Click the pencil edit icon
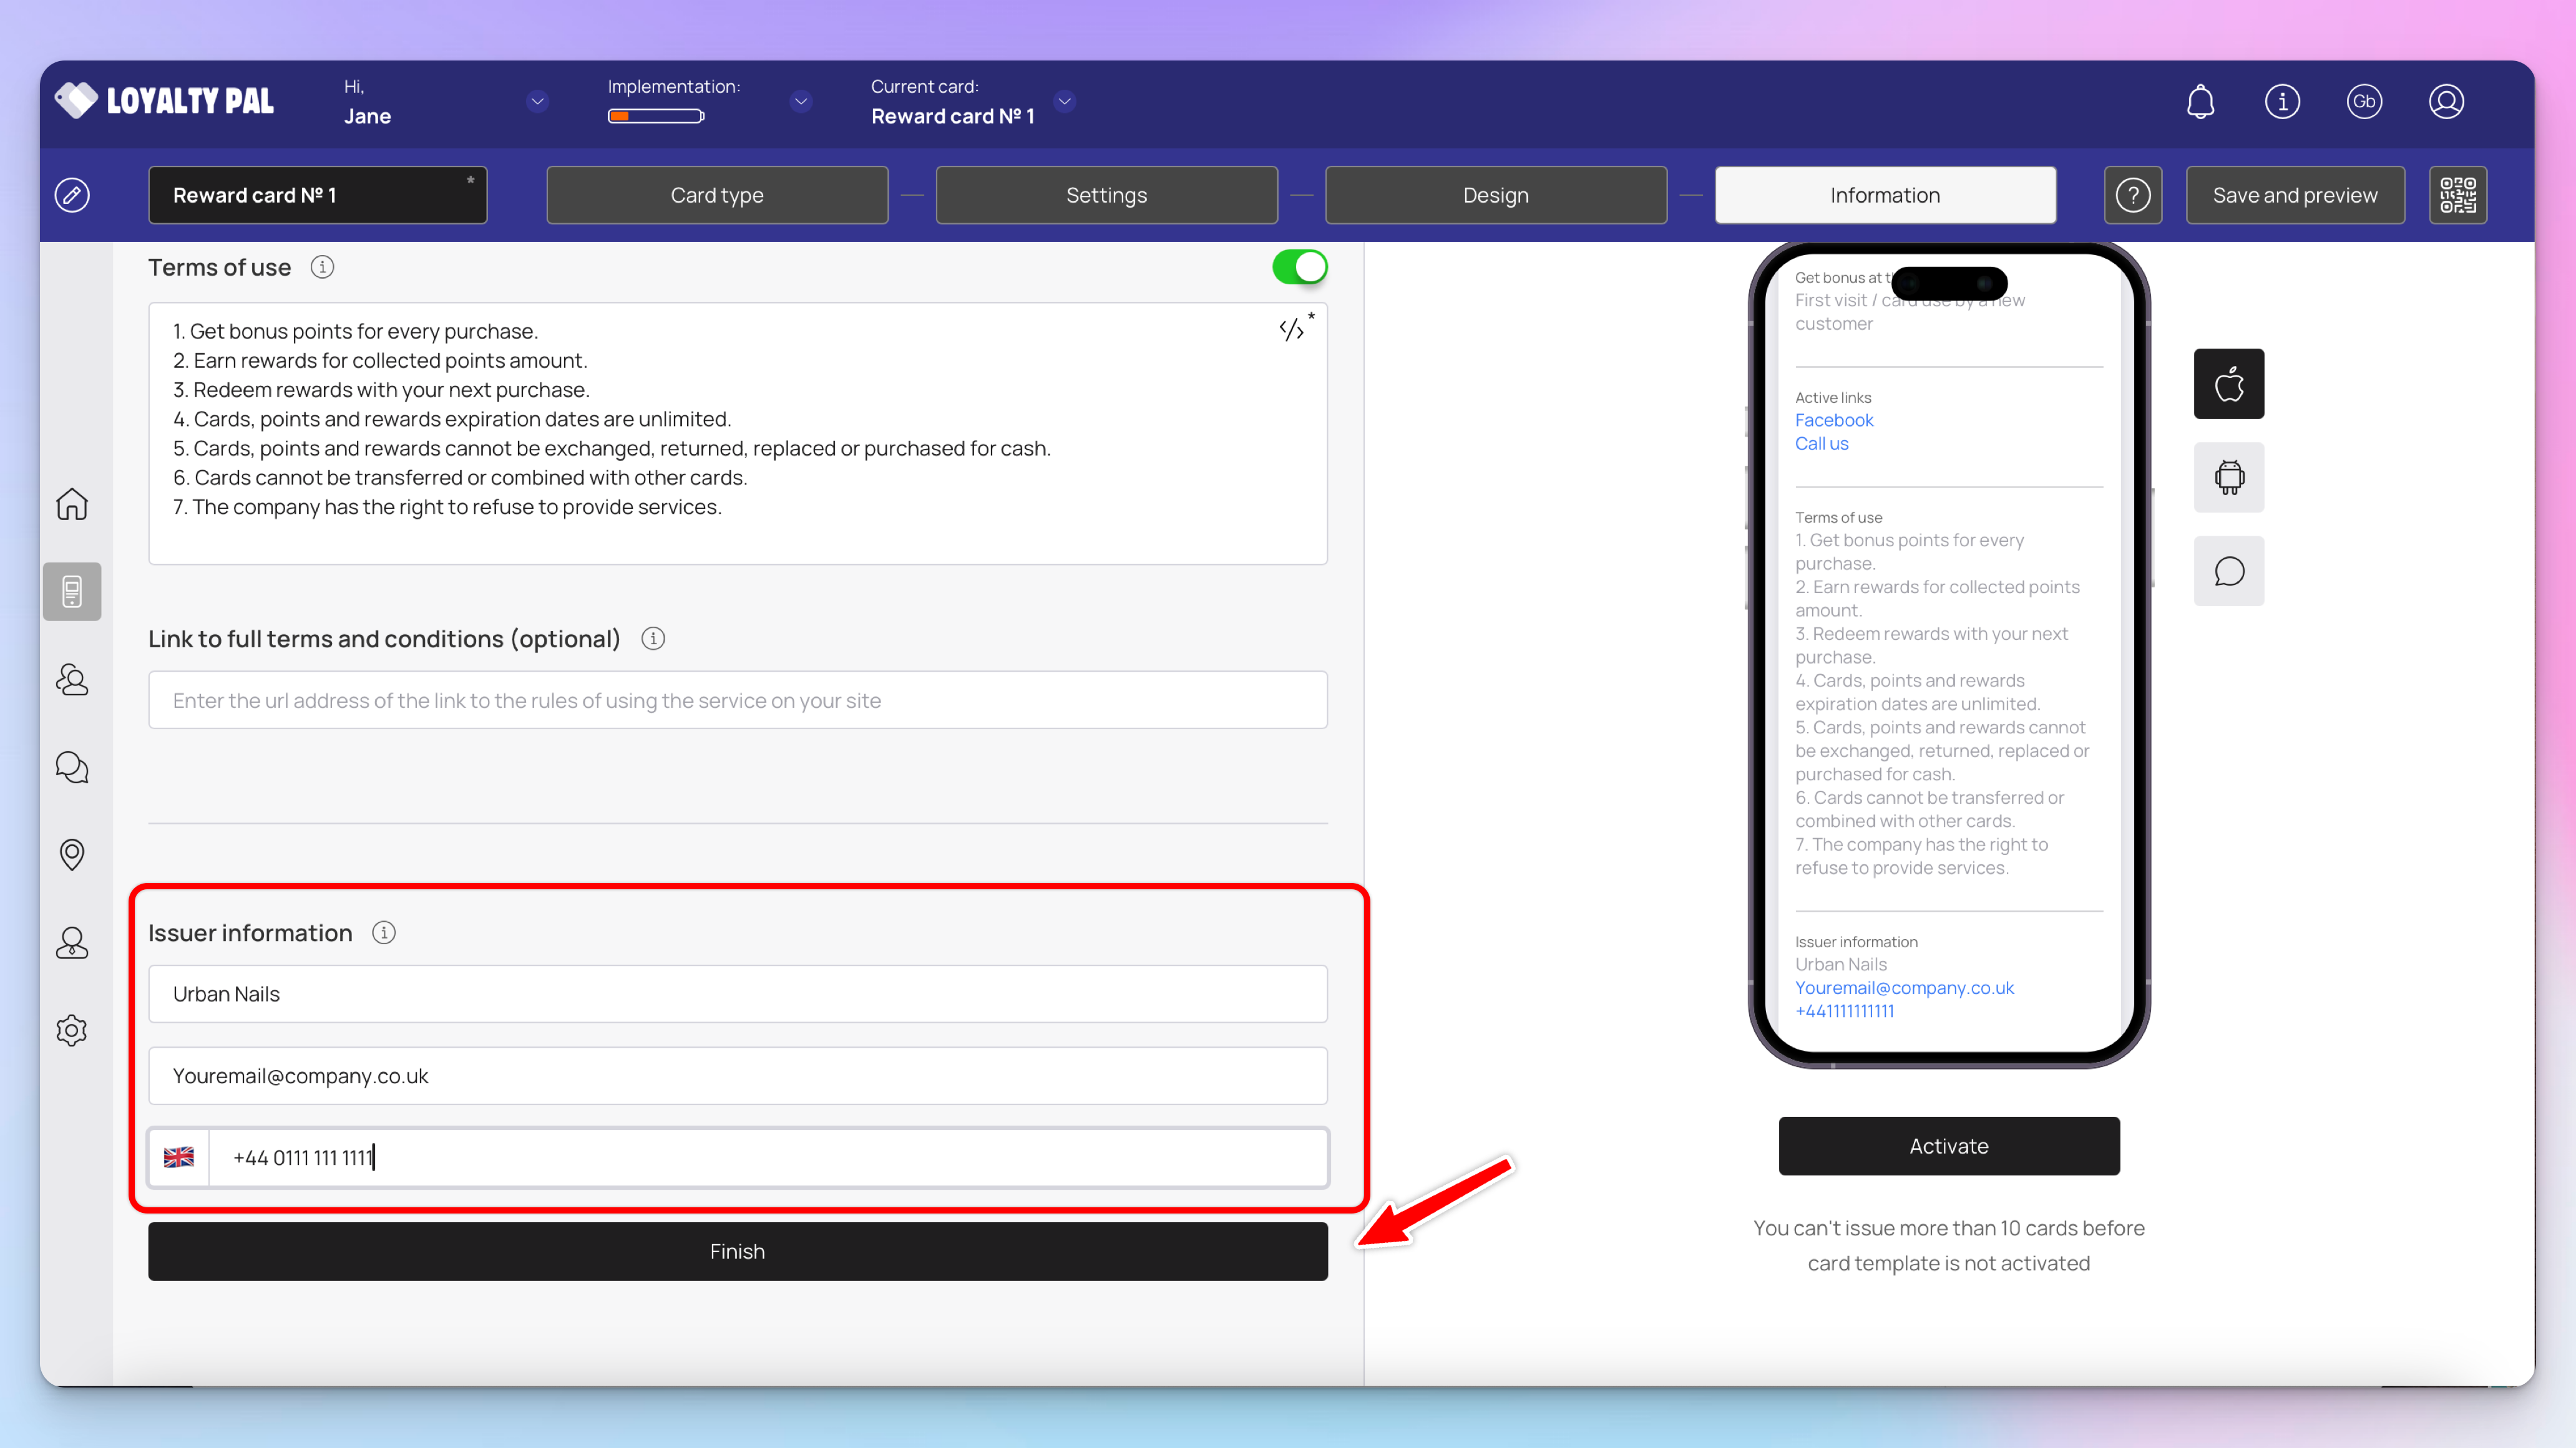The height and width of the screenshot is (1448, 2576). (72, 195)
